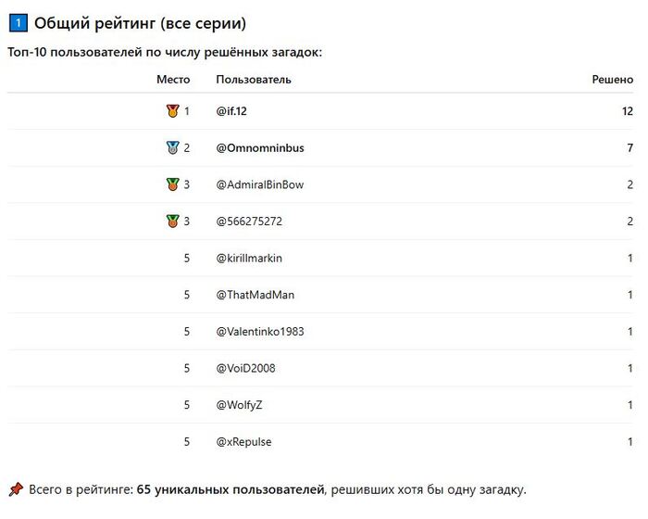
Task: Open the @WolfyZ profile
Action: (x=240, y=405)
